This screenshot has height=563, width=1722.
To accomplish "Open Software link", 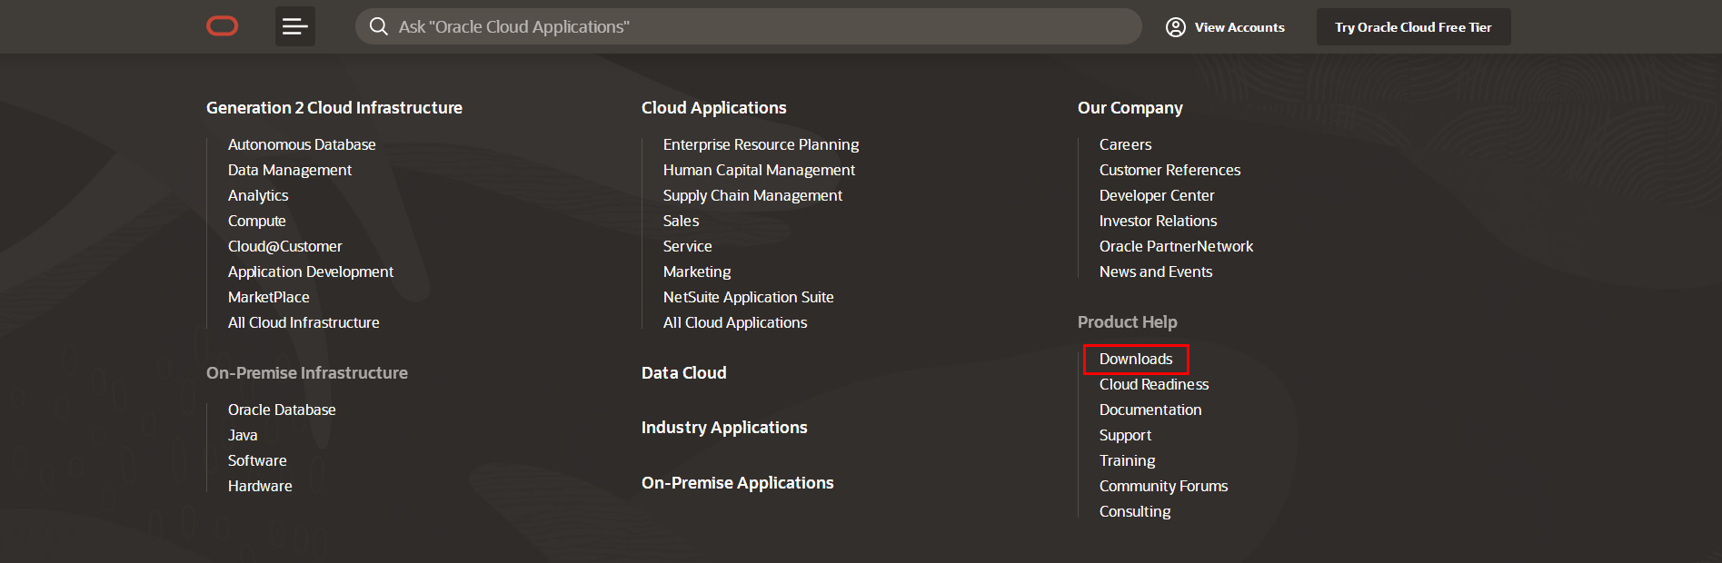I will [x=257, y=460].
